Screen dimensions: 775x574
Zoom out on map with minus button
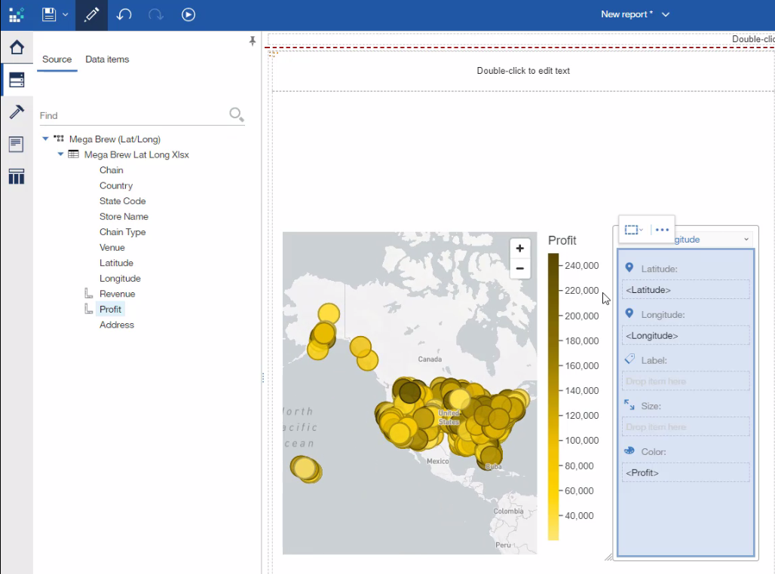click(519, 268)
